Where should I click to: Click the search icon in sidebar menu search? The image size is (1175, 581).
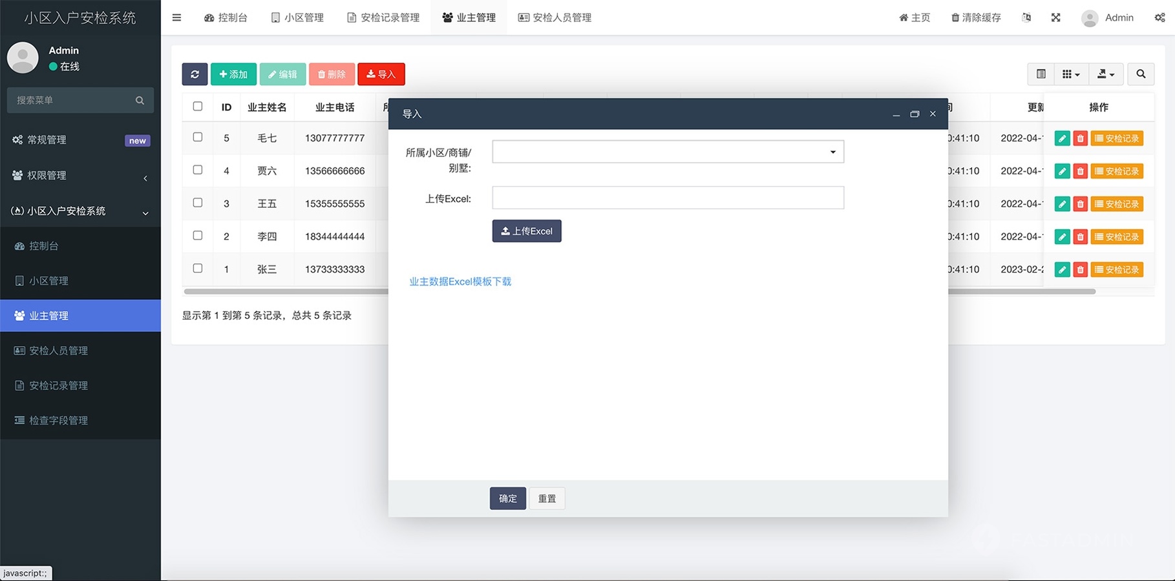pos(140,100)
